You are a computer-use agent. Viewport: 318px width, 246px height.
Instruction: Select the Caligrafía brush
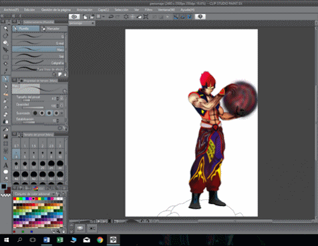click(x=38, y=63)
